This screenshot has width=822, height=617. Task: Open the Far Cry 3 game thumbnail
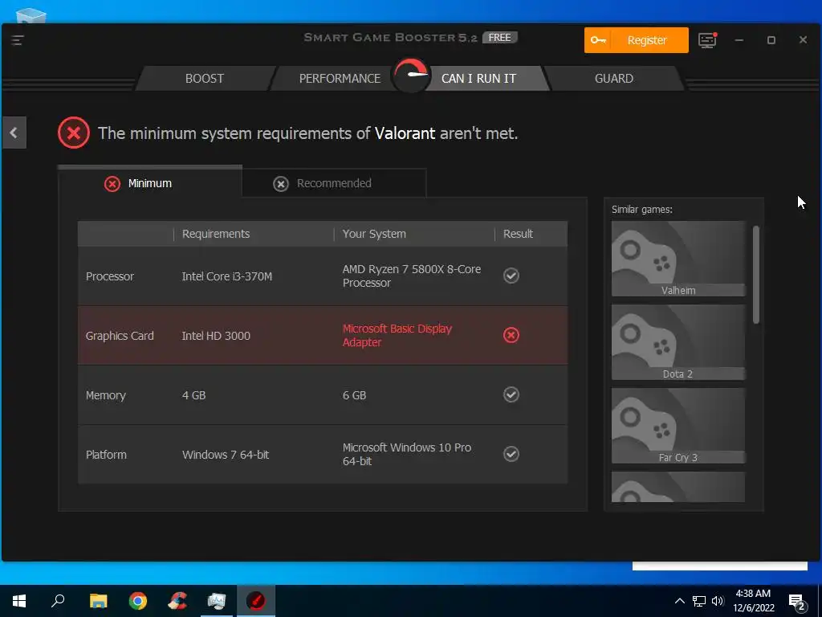tap(678, 426)
